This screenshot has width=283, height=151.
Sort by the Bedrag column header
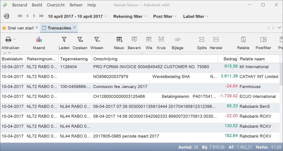pyautogui.click(x=228, y=59)
